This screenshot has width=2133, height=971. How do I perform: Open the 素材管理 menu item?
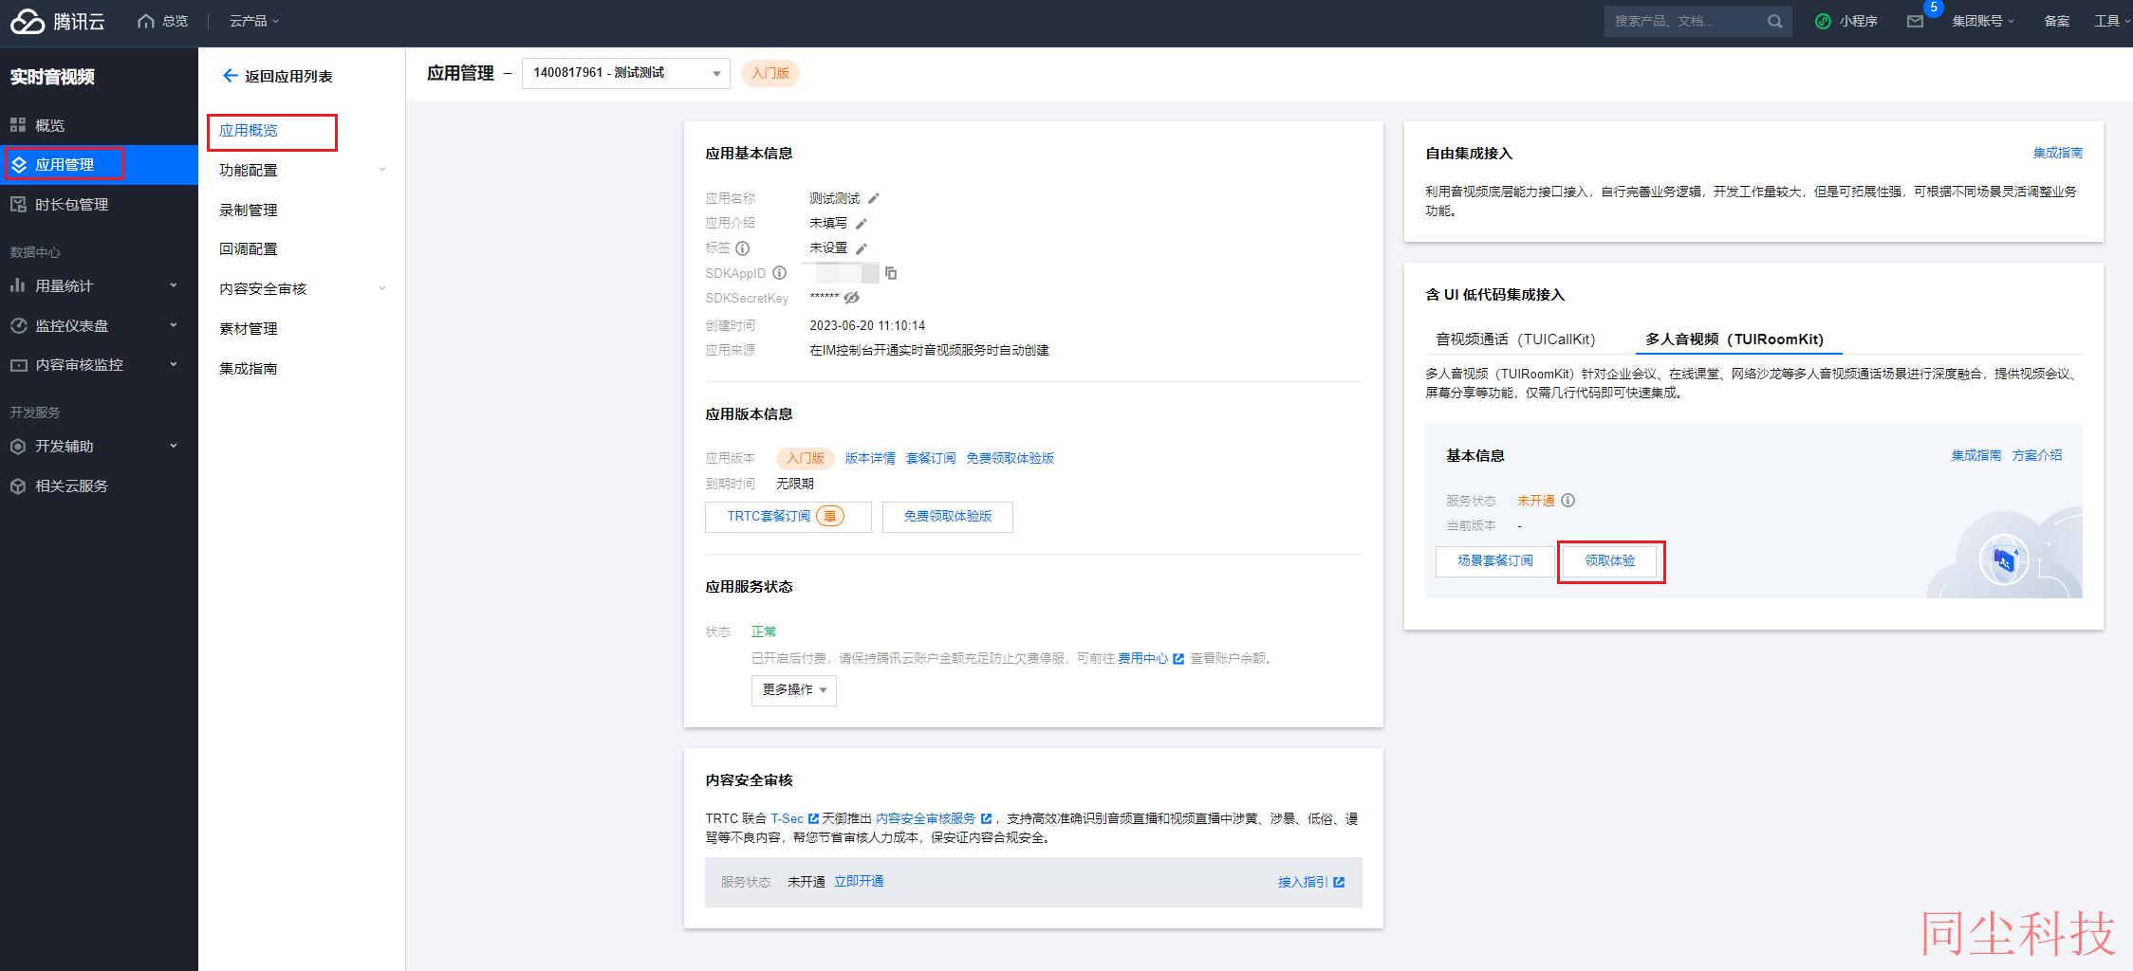(249, 328)
